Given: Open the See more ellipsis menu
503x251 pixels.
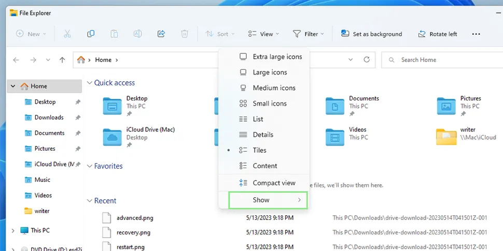Looking at the screenshot, I should 476,34.
